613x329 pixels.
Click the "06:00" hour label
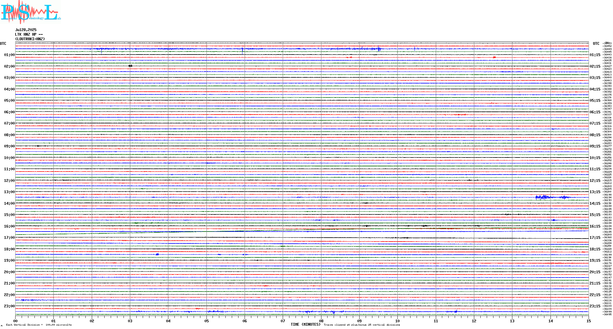[x=9, y=112]
